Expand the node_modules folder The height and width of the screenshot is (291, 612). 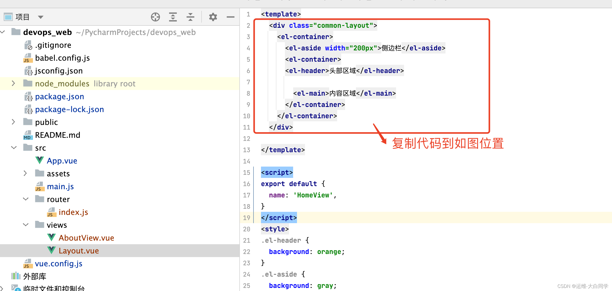point(13,84)
